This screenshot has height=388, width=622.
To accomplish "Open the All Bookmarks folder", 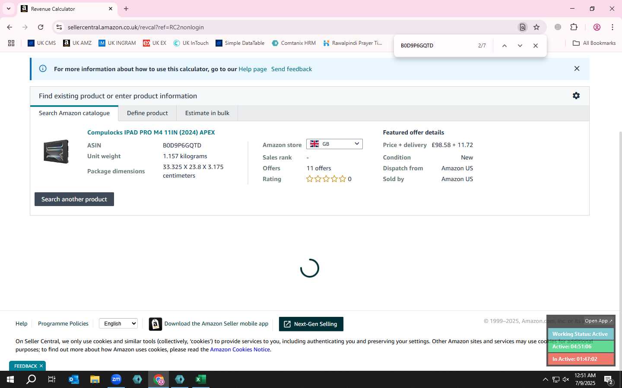I will 594,43.
